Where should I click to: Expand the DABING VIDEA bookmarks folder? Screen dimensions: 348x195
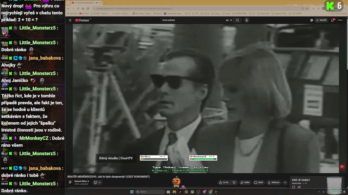tap(240, 13)
